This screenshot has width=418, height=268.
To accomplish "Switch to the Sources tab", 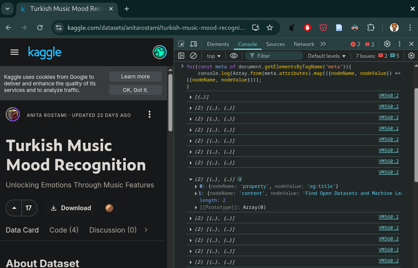I will pos(275,44).
